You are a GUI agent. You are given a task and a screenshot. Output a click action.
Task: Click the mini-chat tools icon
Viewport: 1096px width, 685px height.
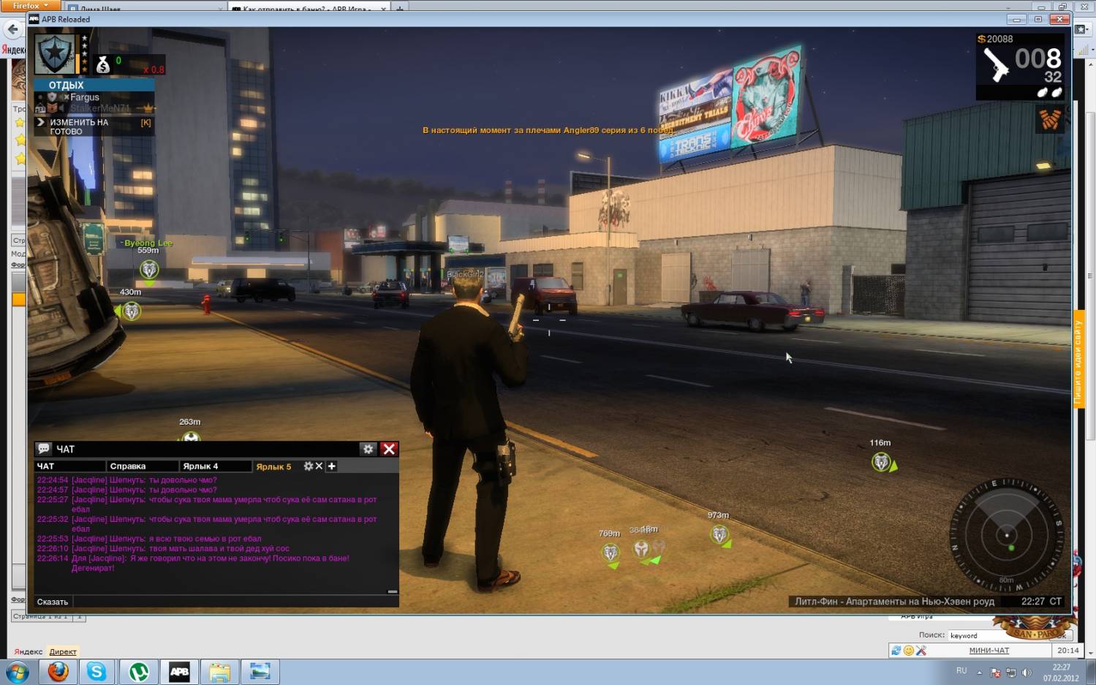click(x=921, y=650)
